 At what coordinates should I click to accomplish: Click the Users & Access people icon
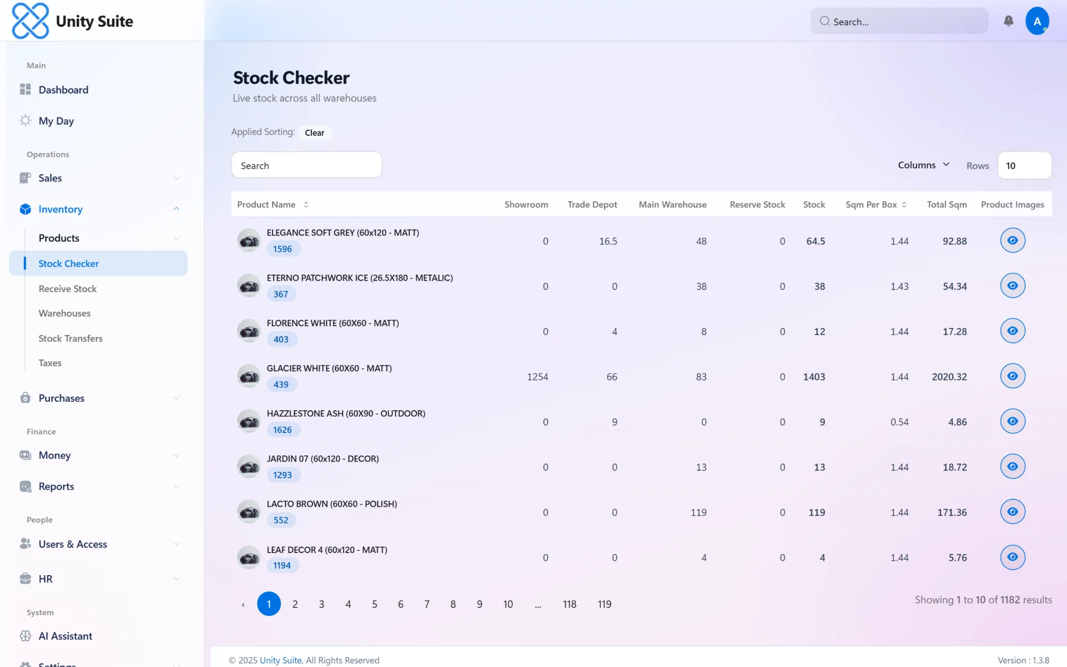pos(25,544)
